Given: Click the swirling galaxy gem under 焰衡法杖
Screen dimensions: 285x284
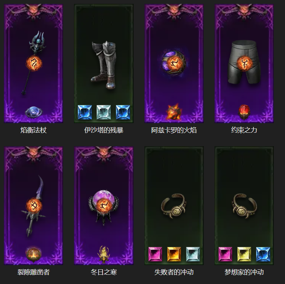Looking at the screenshot, I should coord(34,112).
